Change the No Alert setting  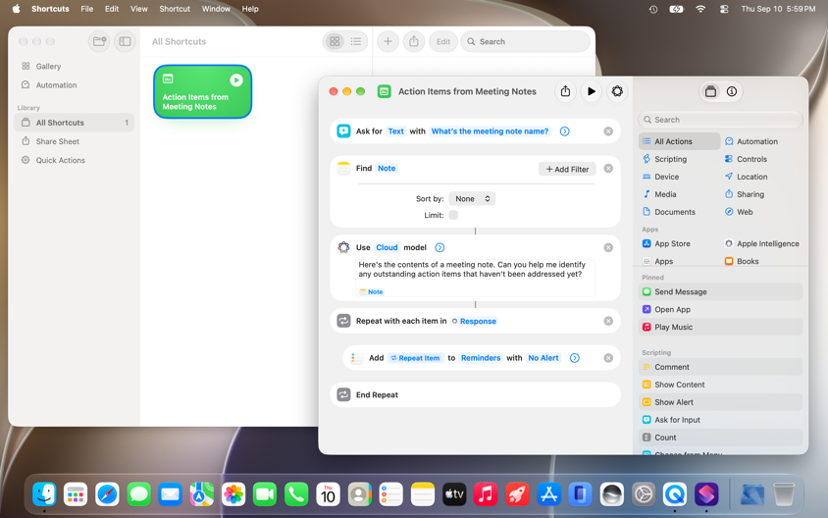pyautogui.click(x=543, y=358)
